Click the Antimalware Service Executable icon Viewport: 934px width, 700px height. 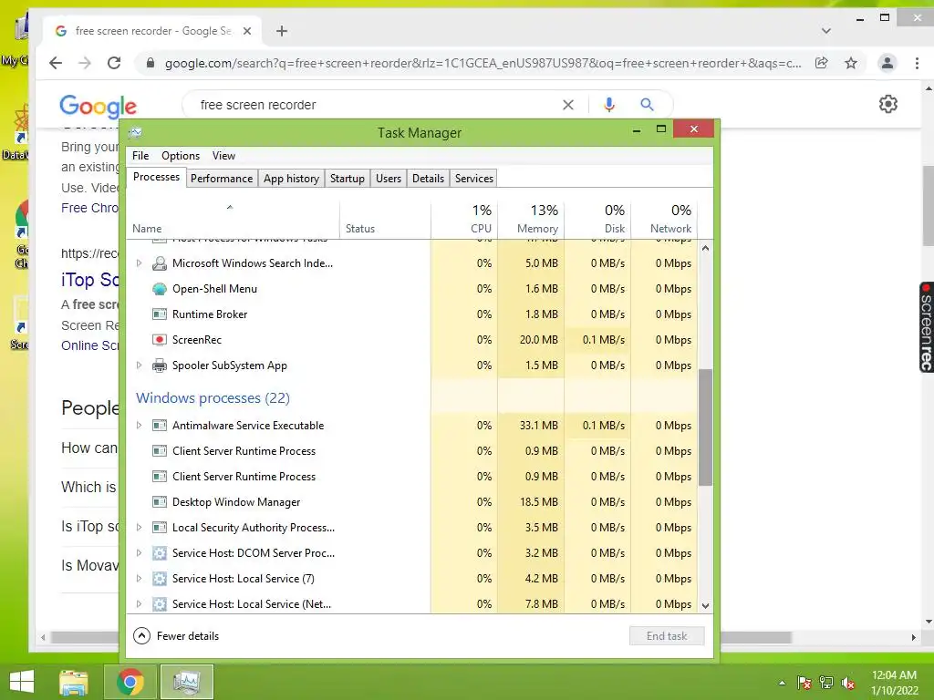159,426
